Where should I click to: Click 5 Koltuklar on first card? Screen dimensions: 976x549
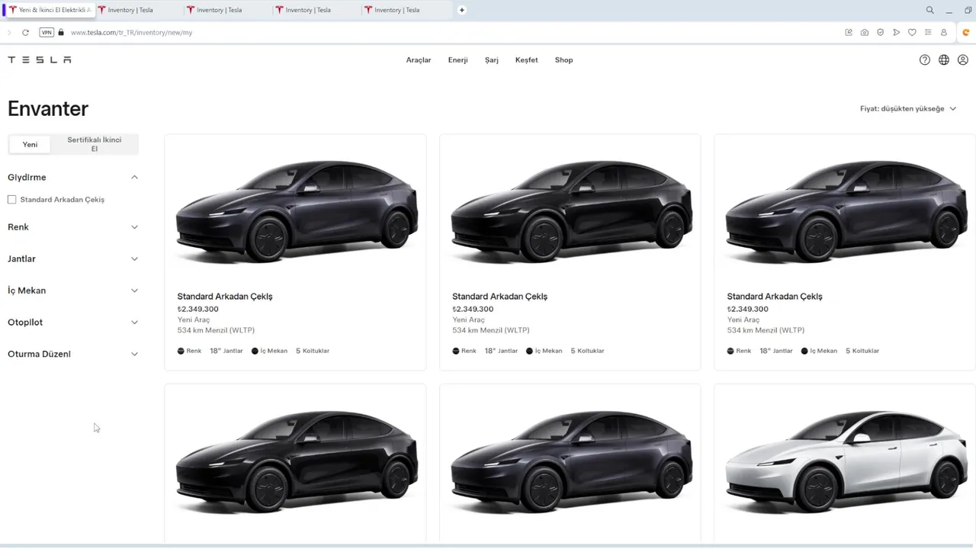313,351
